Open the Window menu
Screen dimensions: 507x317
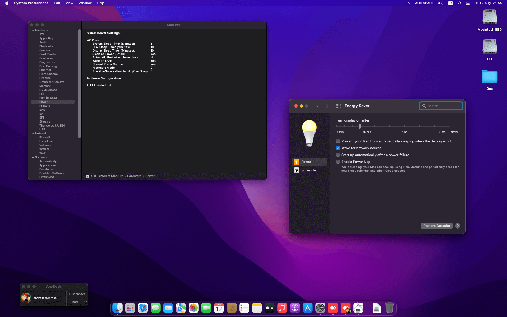85,3
